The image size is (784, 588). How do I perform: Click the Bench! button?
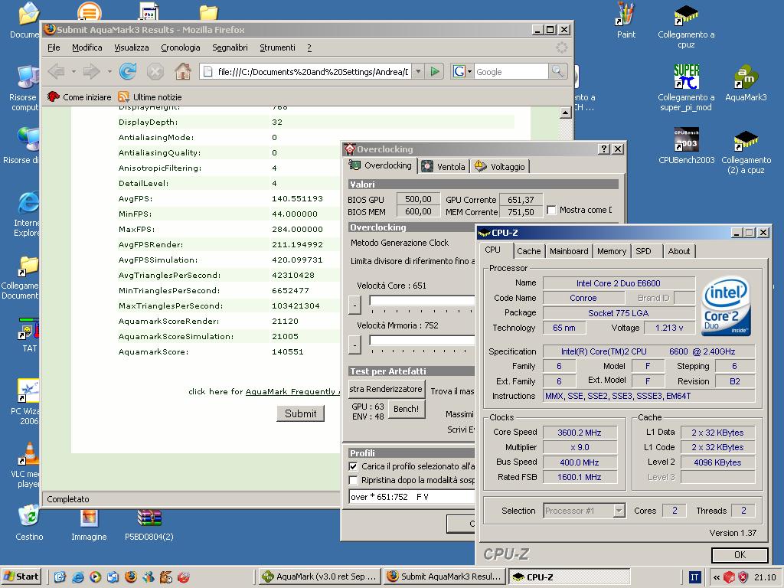pos(406,409)
